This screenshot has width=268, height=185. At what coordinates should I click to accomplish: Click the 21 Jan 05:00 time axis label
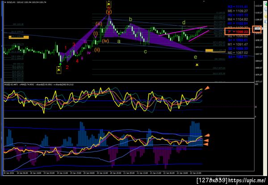pyautogui.click(x=129, y=173)
